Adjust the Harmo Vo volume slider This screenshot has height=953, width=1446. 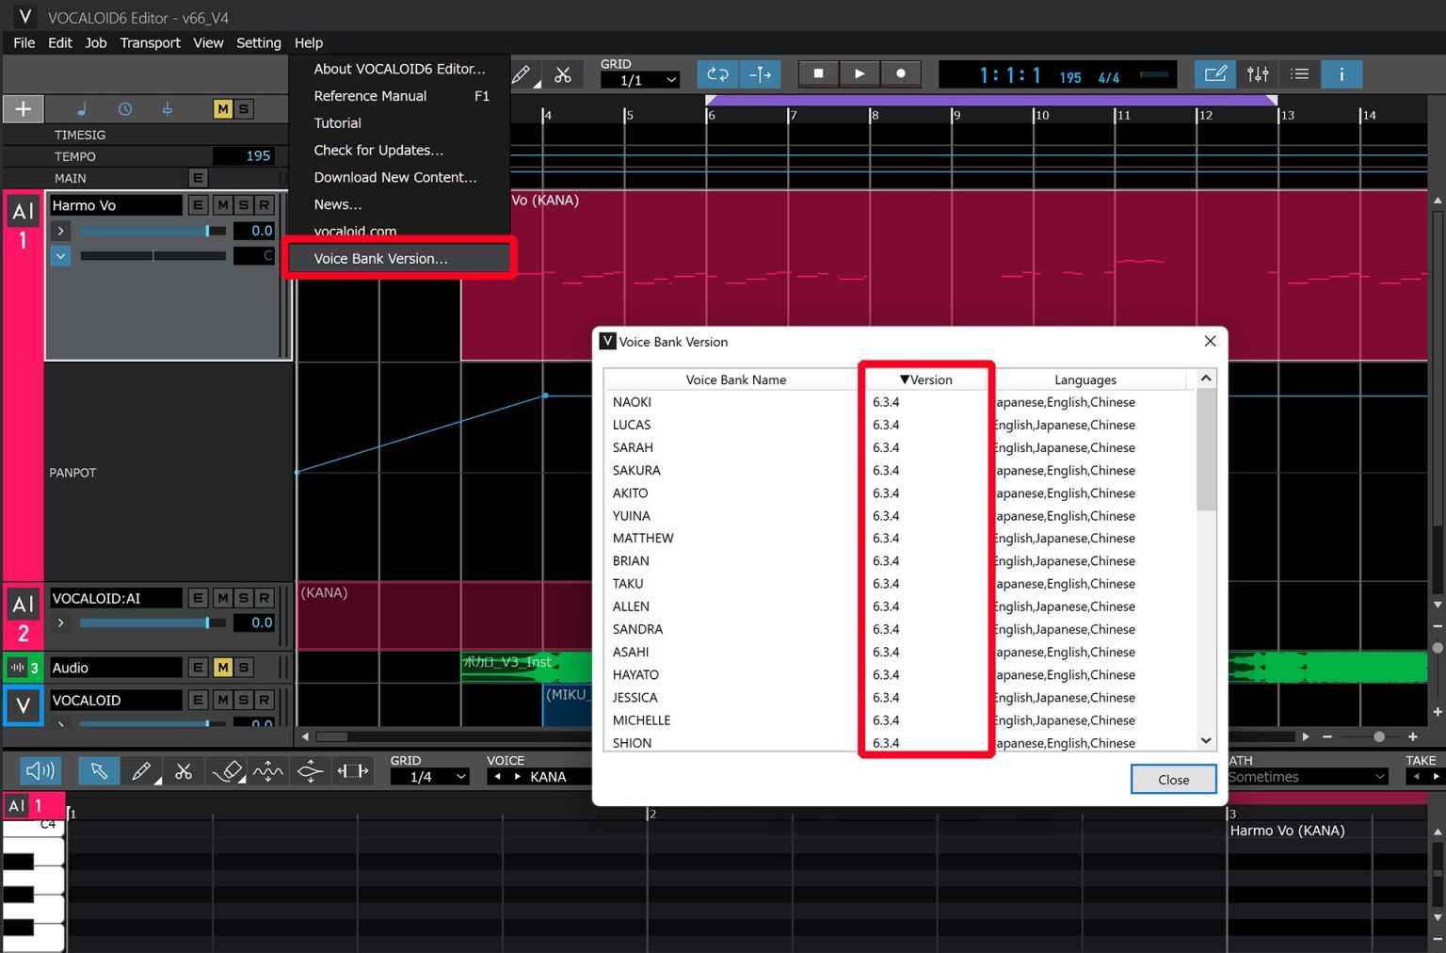click(151, 231)
